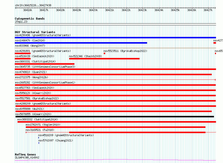Click the black bar of nsv5878855

click(x=115, y=117)
